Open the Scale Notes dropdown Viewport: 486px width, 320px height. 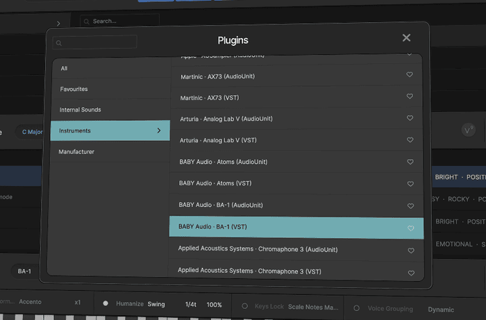tap(312, 307)
